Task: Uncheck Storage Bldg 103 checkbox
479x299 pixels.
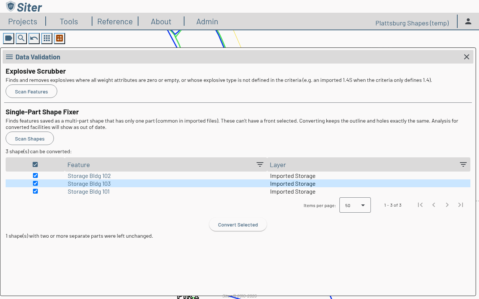Action: click(35, 184)
